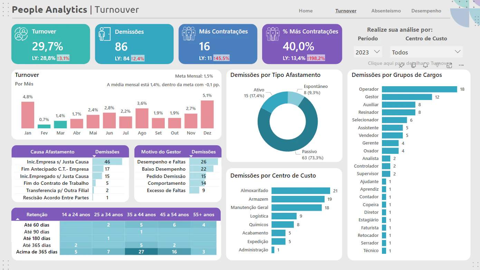Click the 'Acima de 365 dias' row label

(x=37, y=252)
